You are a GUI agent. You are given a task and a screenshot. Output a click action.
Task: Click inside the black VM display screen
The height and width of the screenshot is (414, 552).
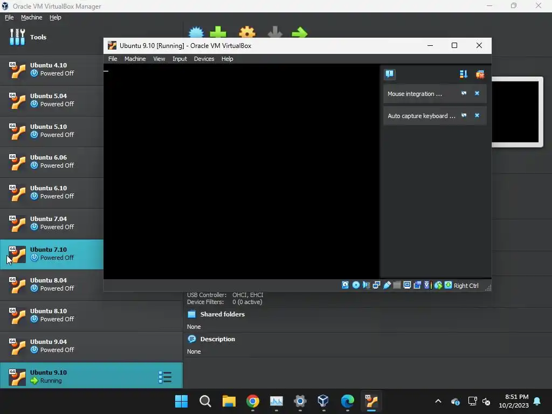pyautogui.click(x=241, y=171)
